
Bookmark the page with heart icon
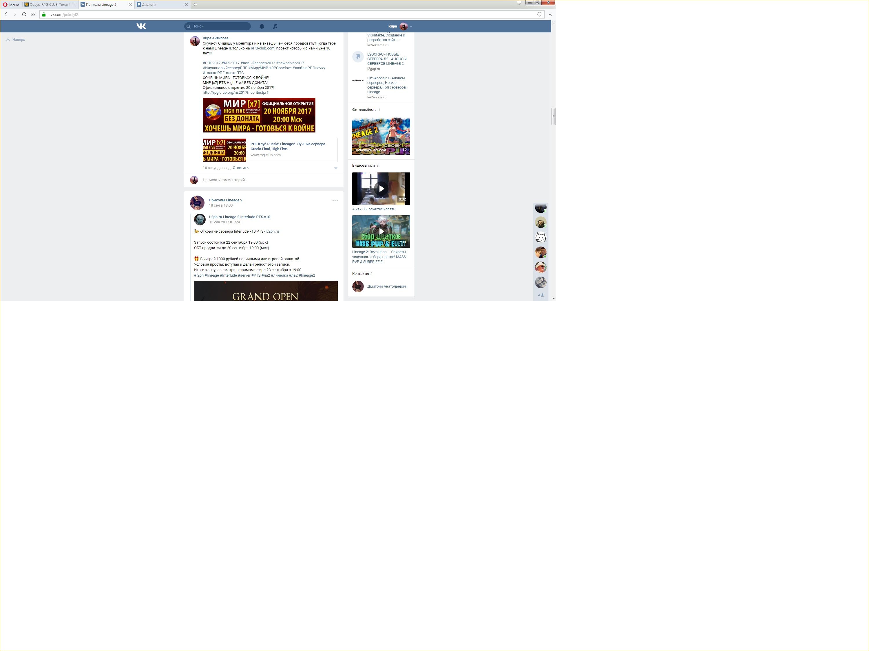(539, 14)
